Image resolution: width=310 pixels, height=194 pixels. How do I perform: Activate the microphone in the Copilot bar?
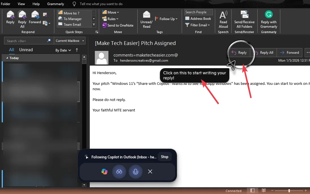click(135, 172)
